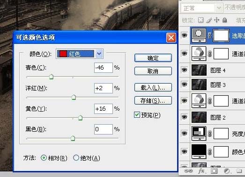Screen dimensions: 245x177
Task: Click the lock image pixels brush icon
Action: click(209, 20)
